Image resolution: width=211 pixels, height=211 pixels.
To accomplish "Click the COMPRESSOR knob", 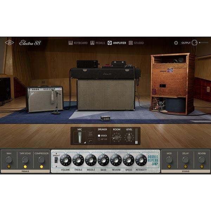I will coord(41,160).
